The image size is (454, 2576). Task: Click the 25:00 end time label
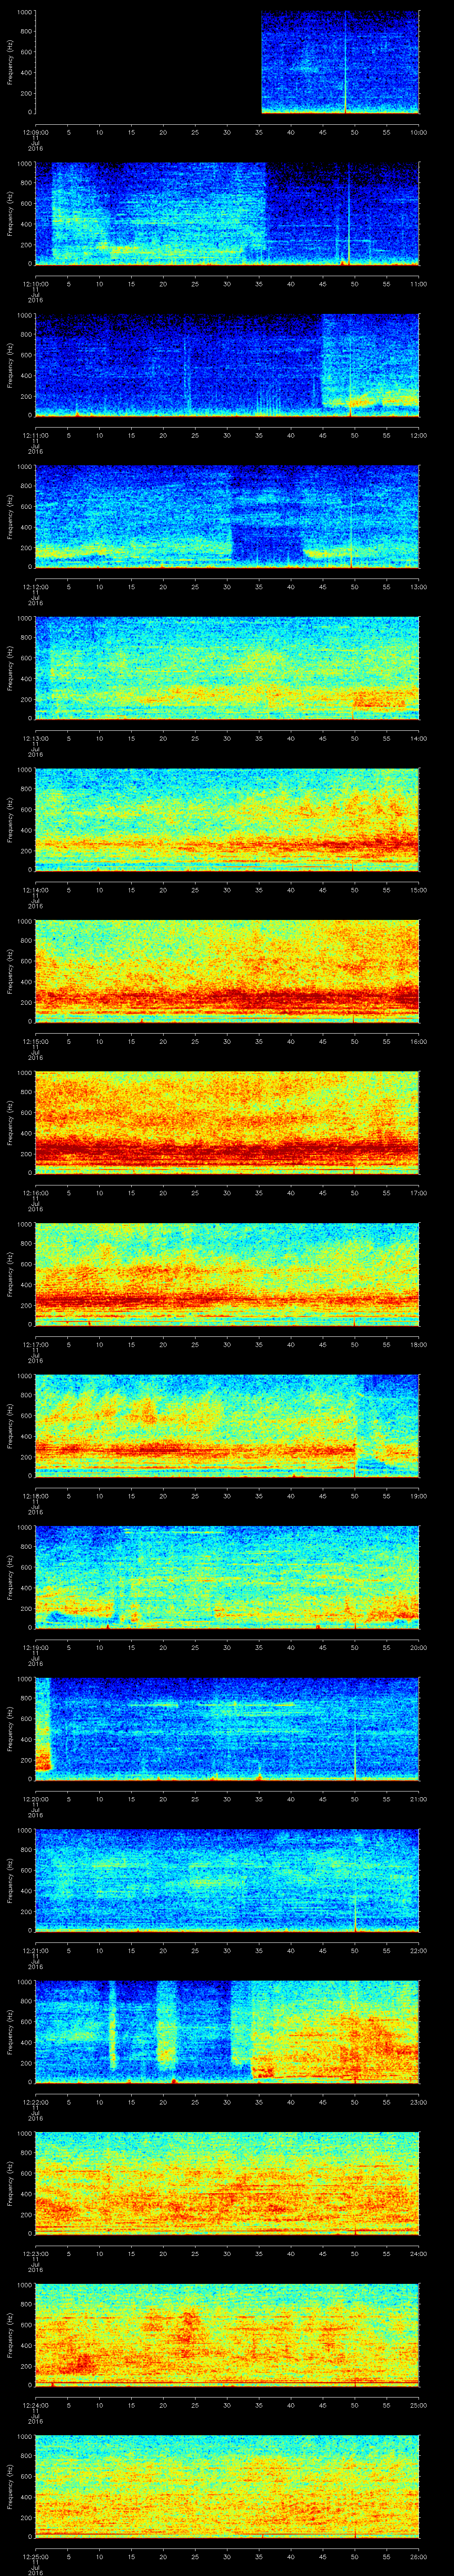click(x=418, y=2405)
